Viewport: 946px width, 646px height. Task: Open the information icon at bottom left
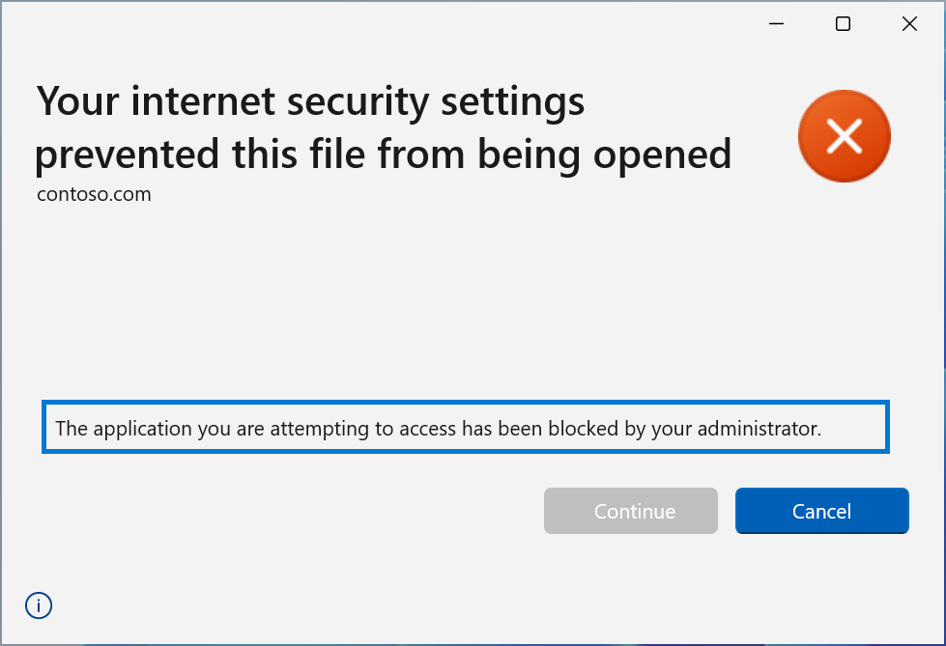tap(38, 605)
